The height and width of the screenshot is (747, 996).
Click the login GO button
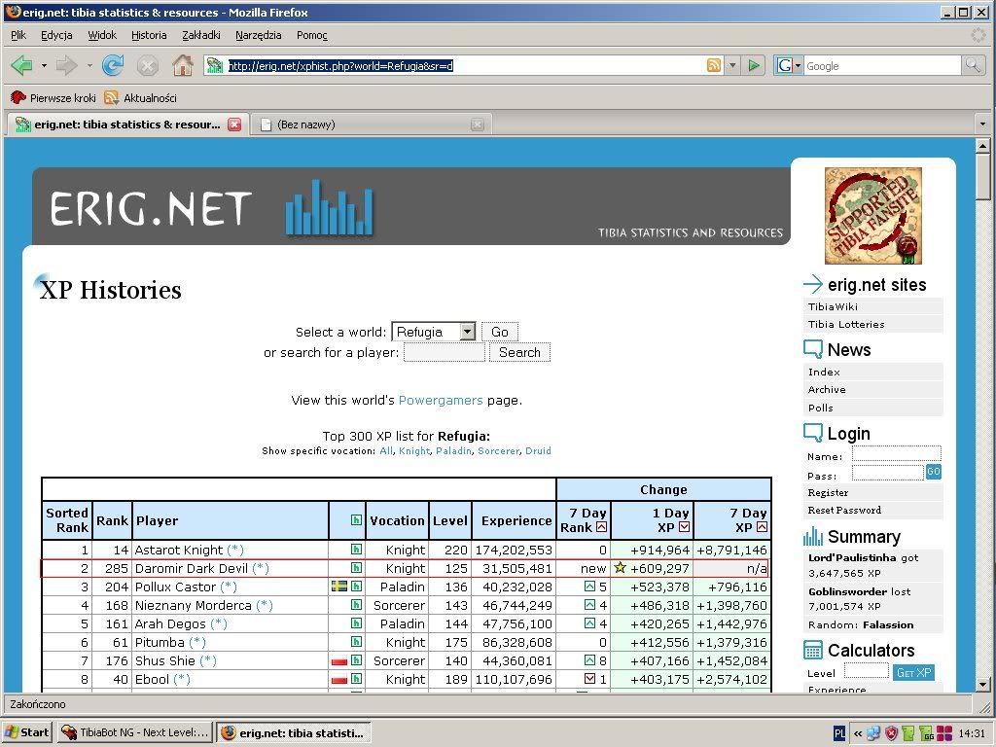(933, 472)
